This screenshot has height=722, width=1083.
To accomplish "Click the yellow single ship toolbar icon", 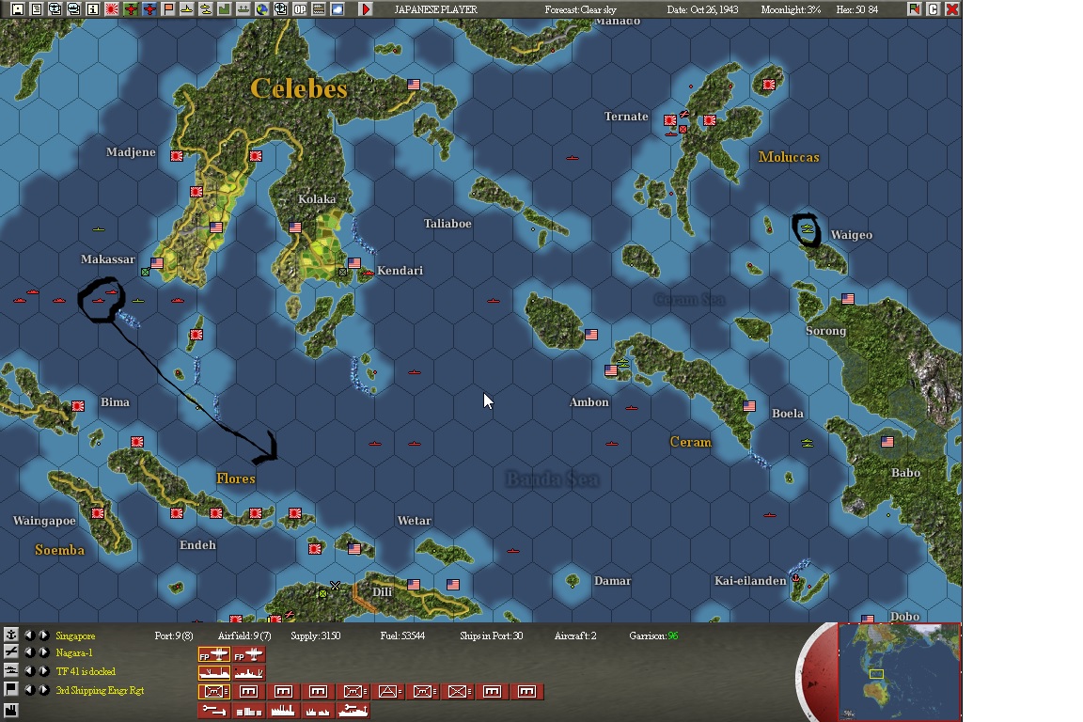I will tap(186, 9).
